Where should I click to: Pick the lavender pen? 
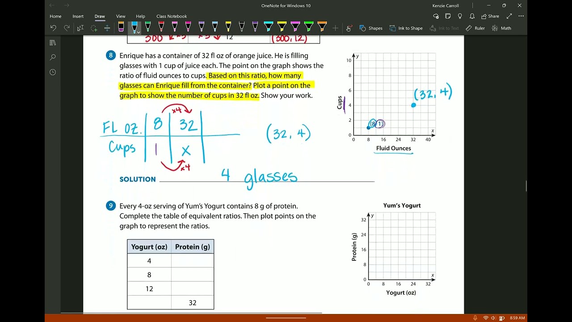pos(202,27)
